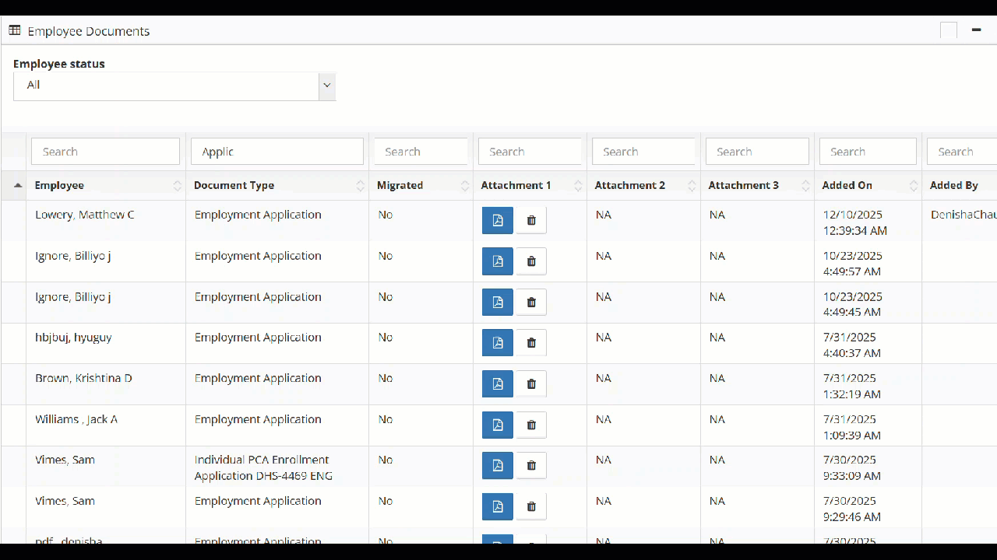This screenshot has height=560, width=997.
Task: Delete the Individual PCA Enrollment Application attachment
Action: click(531, 465)
